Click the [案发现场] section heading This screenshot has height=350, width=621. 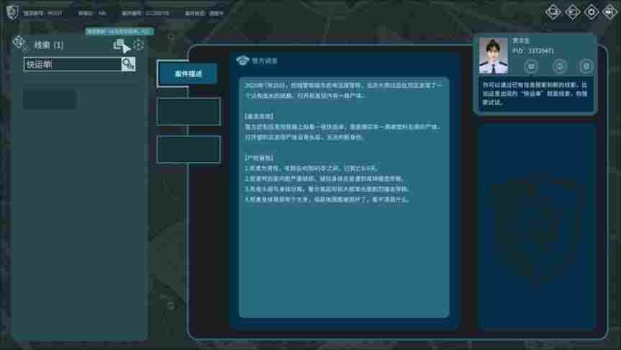(x=259, y=117)
